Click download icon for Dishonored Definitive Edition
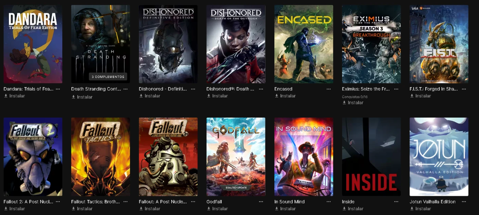Viewport: 479px width, 215px height. [141, 96]
